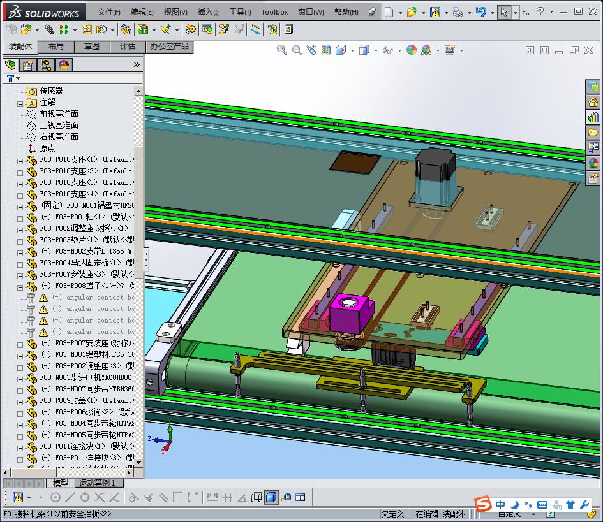This screenshot has height=522, width=603.
Task: Click the Edit Appearance color ball
Action: (412, 50)
